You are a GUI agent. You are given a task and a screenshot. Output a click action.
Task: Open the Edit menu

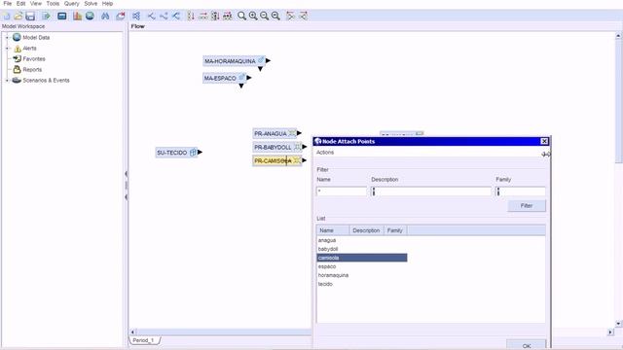coord(21,4)
